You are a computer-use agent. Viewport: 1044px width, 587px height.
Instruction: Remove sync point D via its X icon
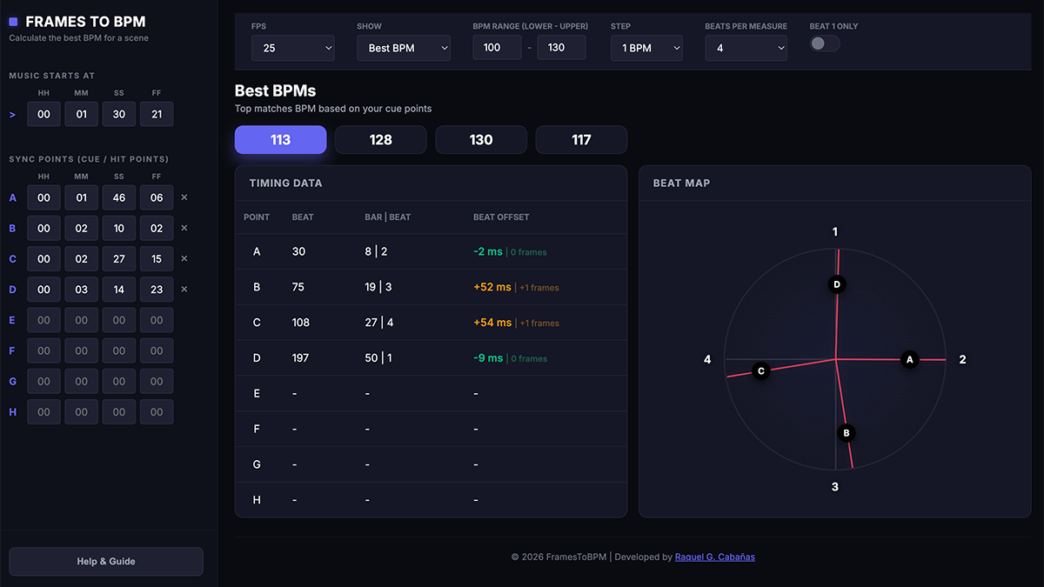[184, 290]
